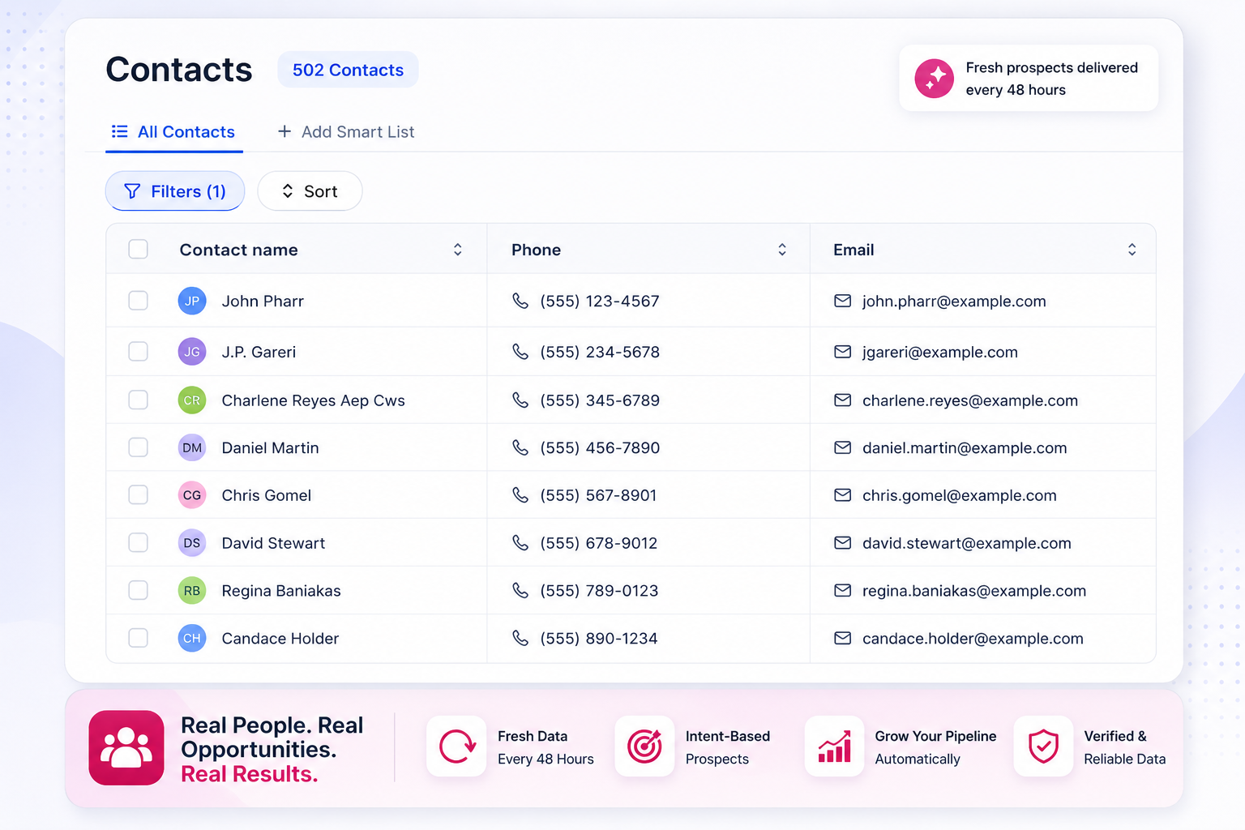The width and height of the screenshot is (1245, 830).
Task: Click the JP avatar for John Pharr
Action: click(x=192, y=301)
